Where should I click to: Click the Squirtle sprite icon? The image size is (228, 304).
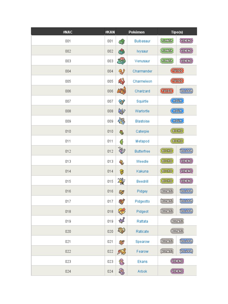[x=121, y=101]
